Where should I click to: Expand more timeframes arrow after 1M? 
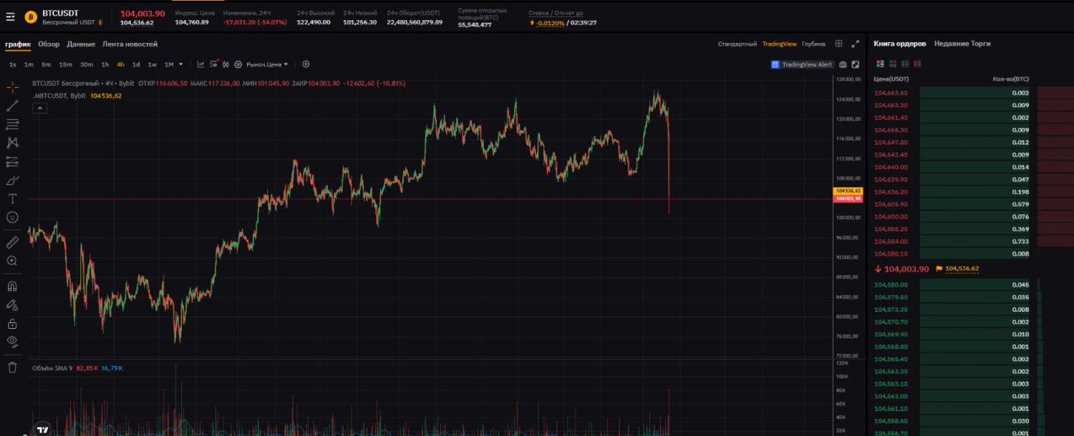coord(180,64)
